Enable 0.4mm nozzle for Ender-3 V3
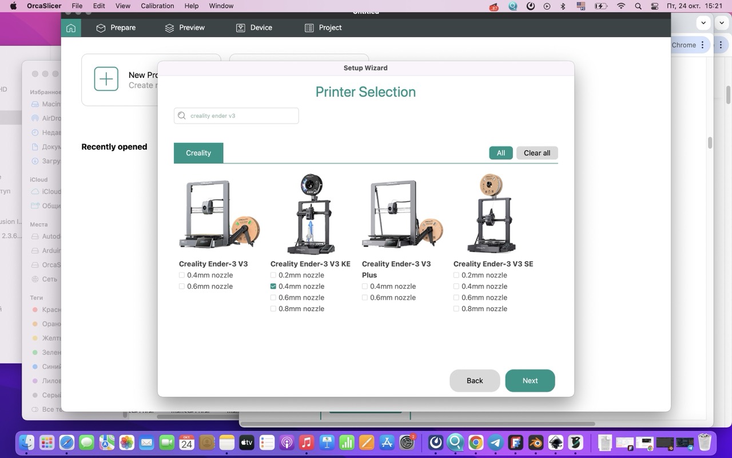The width and height of the screenshot is (732, 458). tap(182, 275)
